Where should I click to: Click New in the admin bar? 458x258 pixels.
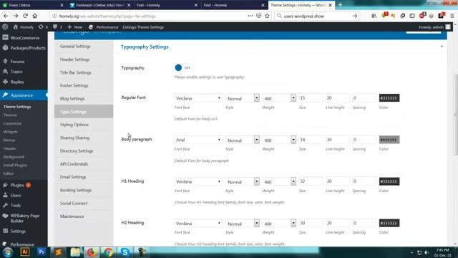click(x=74, y=27)
